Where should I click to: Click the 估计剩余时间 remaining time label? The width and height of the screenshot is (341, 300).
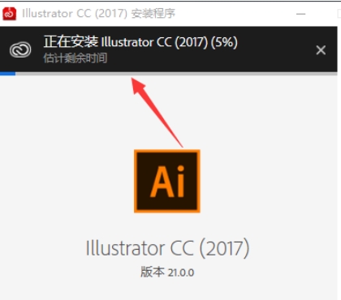(76, 58)
